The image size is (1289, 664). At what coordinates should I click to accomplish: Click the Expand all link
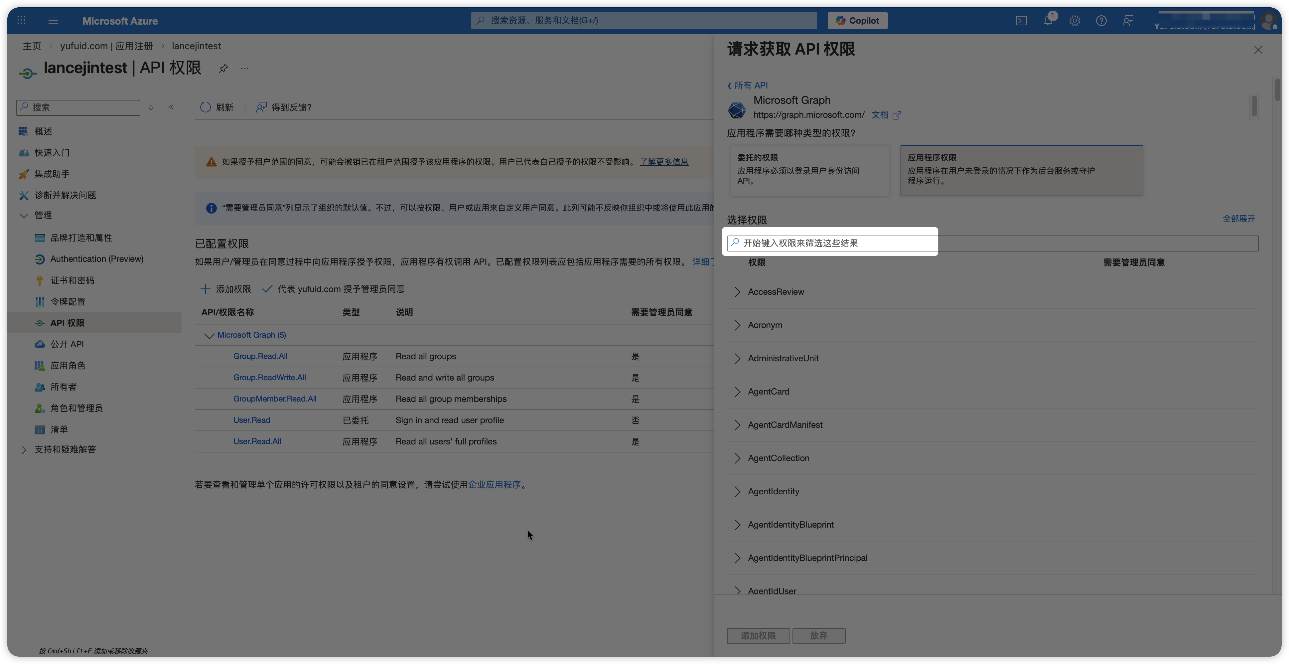pos(1238,219)
